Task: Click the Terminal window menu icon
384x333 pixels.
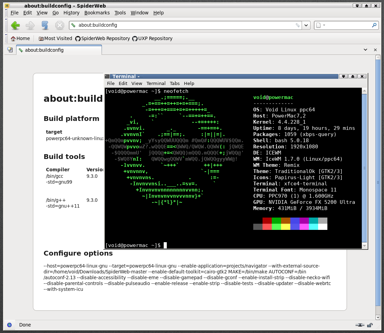Action: pos(107,76)
